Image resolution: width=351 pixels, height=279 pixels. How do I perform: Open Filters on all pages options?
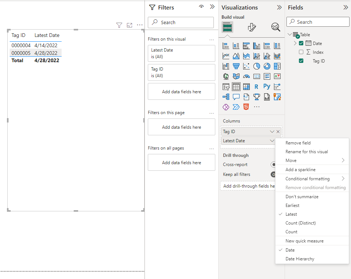tap(212, 149)
